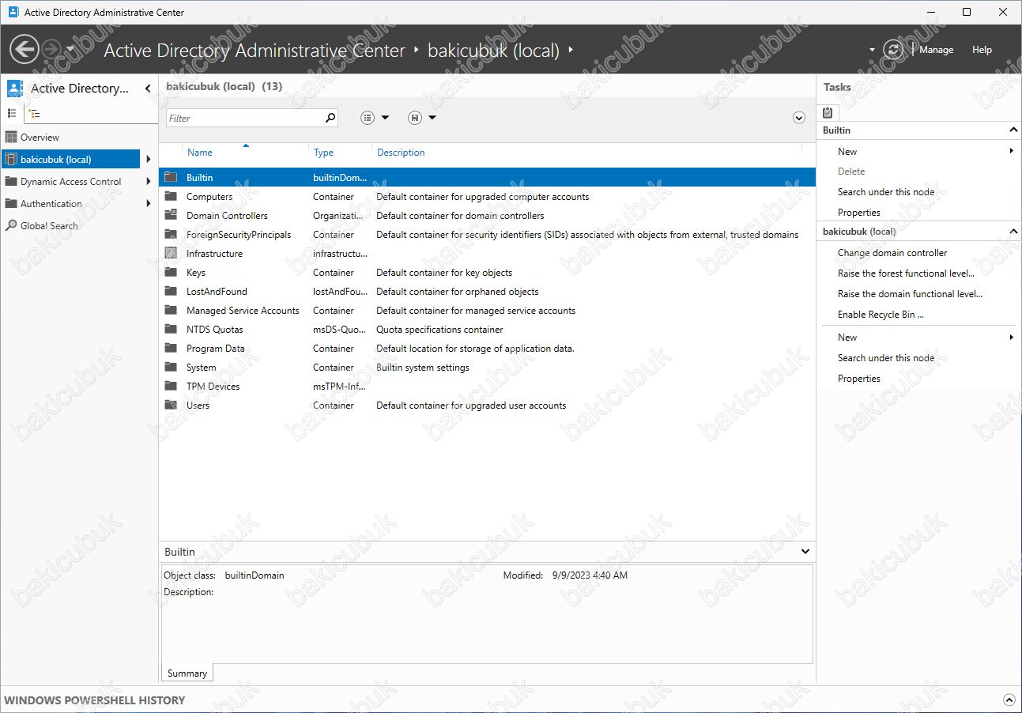The image size is (1022, 713).
Task: Click the Active Directory person icon in pane
Action: [x=15, y=89]
